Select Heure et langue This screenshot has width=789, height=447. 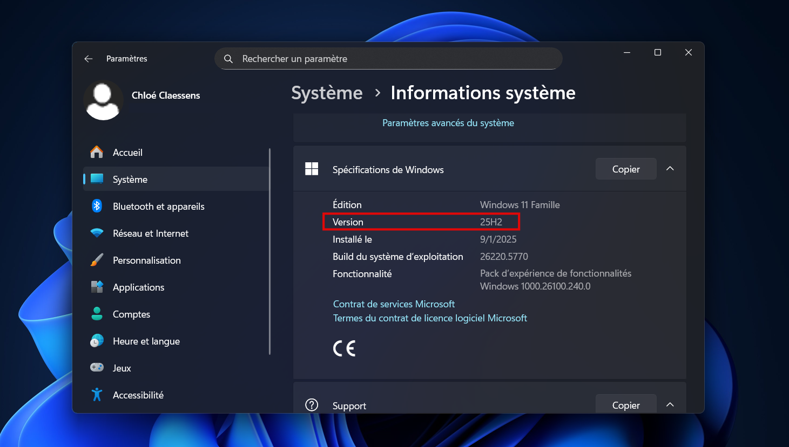click(x=146, y=341)
